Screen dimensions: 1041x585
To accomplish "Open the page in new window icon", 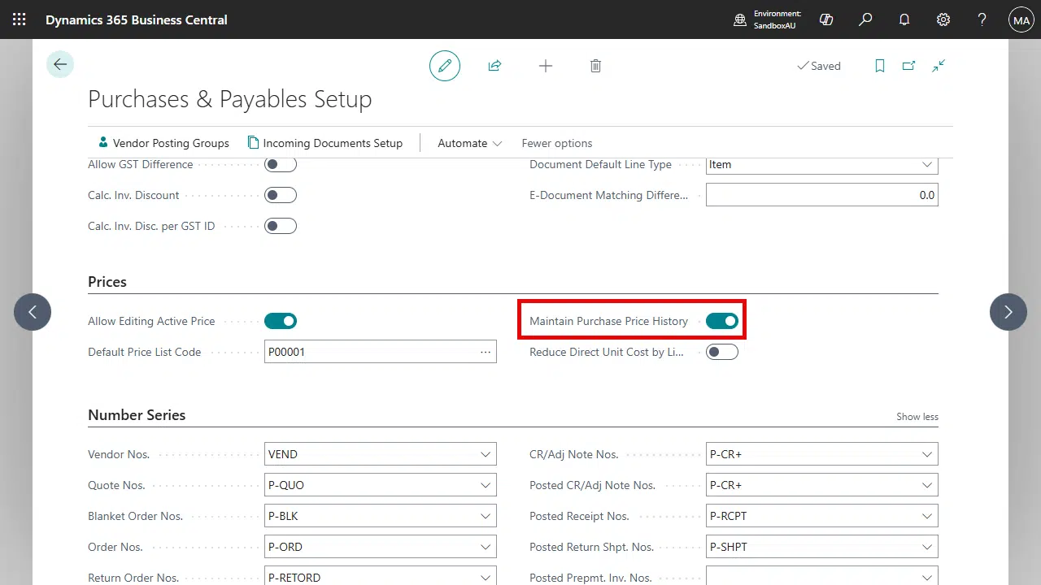I will click(x=908, y=66).
